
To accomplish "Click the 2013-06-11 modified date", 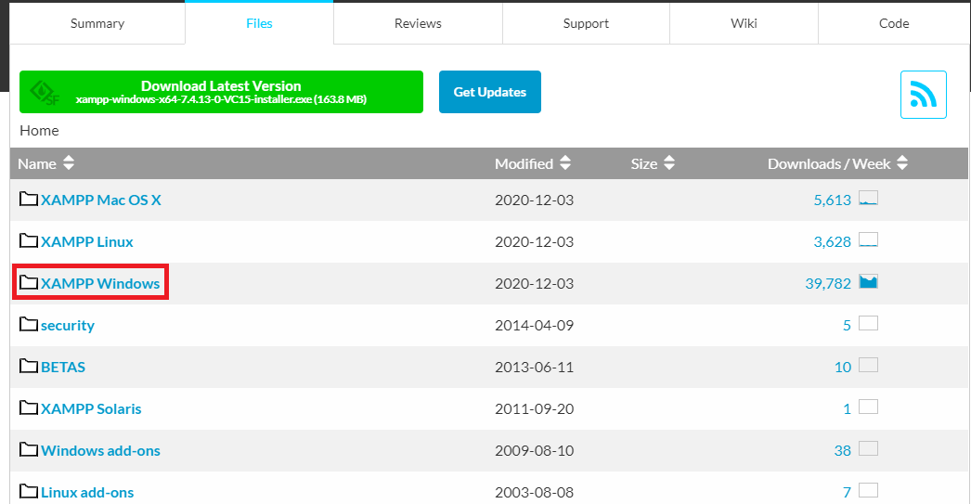I will click(535, 368).
